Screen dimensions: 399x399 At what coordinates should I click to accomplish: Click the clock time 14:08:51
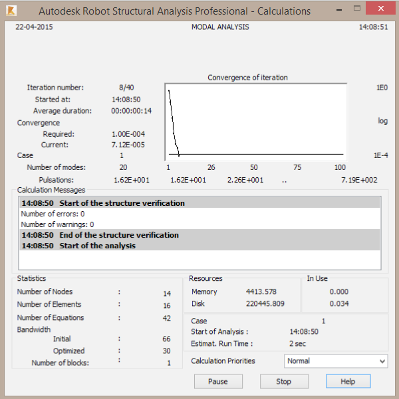374,27
